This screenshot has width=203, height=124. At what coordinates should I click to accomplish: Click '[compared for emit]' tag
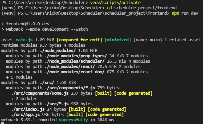tap(79, 40)
